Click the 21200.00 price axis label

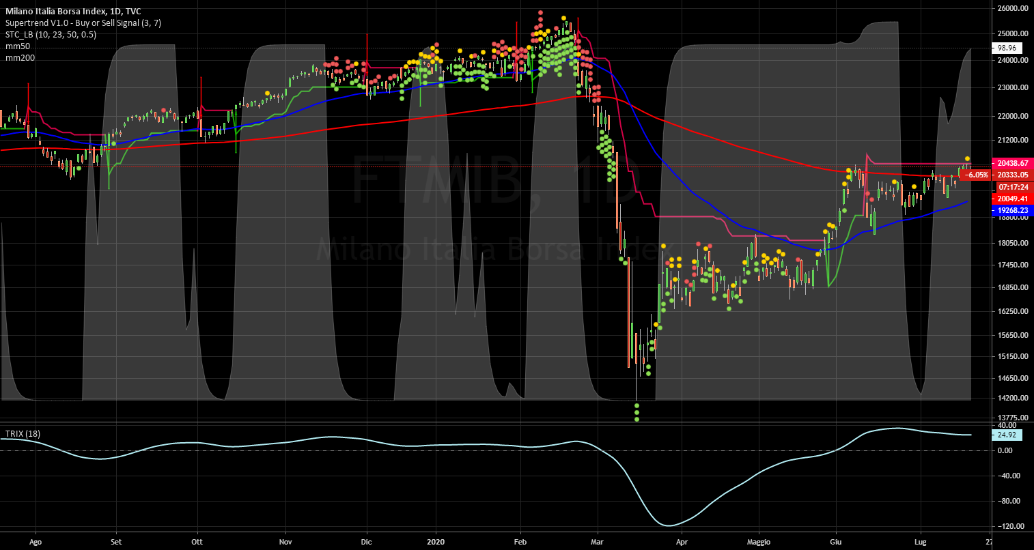click(1013, 140)
